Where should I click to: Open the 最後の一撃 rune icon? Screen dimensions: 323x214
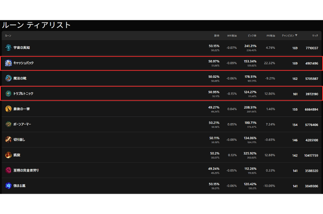pos(8,109)
